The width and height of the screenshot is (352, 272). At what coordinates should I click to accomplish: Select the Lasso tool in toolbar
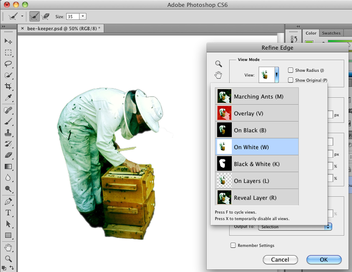coord(8,64)
